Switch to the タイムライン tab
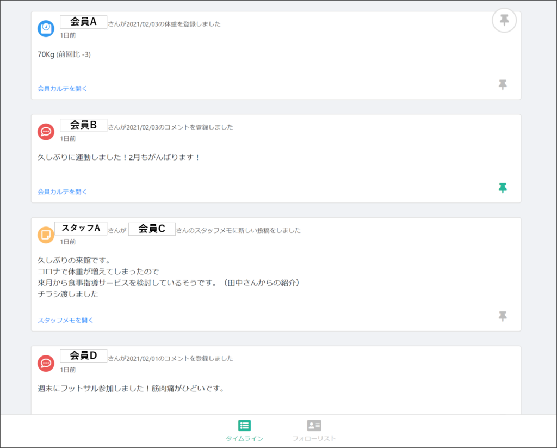This screenshot has width=557, height=448. (x=244, y=438)
